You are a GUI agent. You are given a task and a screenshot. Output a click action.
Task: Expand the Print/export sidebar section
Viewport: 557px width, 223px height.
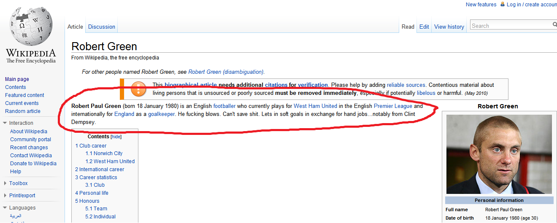[5, 196]
